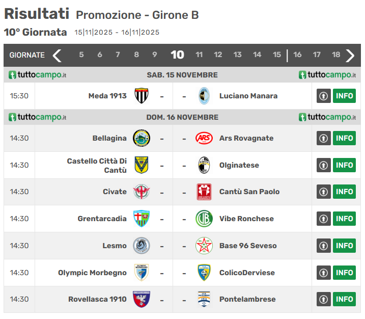The width and height of the screenshot is (365, 319).
Task: Click the Ars Rovagnate red logo
Action: (204, 138)
